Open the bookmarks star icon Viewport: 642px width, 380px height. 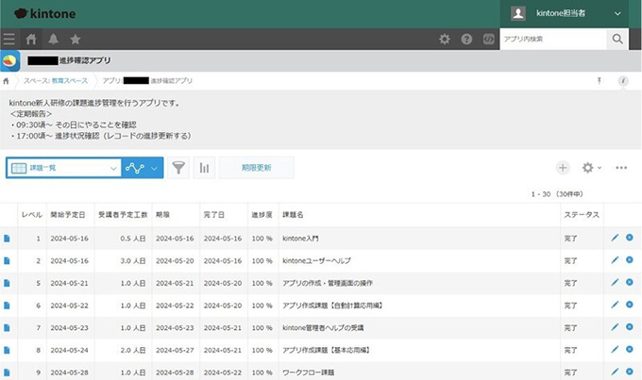click(x=76, y=40)
